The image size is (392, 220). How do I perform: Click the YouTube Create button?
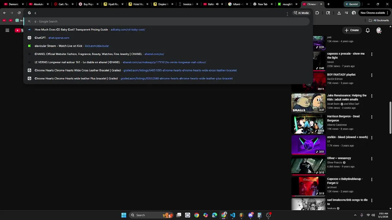352,30
